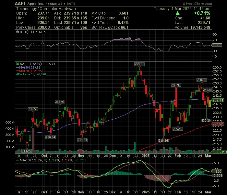
Task: Click the Optionable 'yes' value
Action: coord(84,27)
